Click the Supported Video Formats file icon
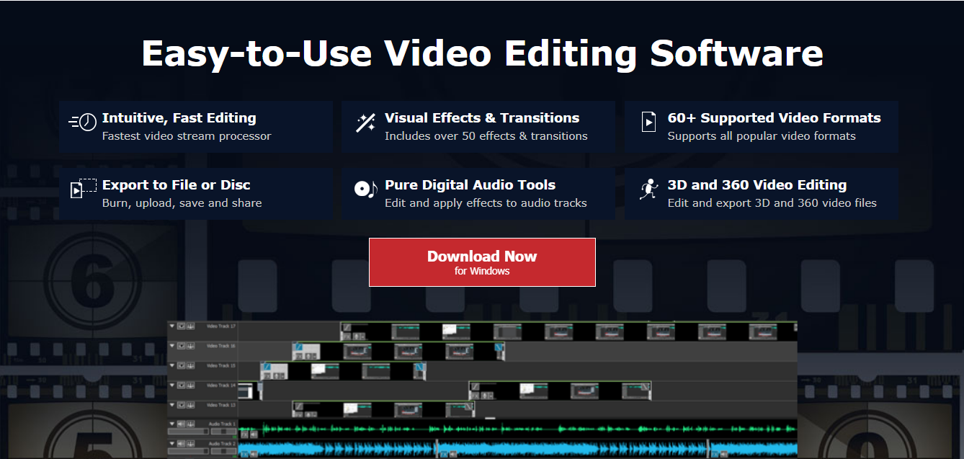 pos(649,122)
